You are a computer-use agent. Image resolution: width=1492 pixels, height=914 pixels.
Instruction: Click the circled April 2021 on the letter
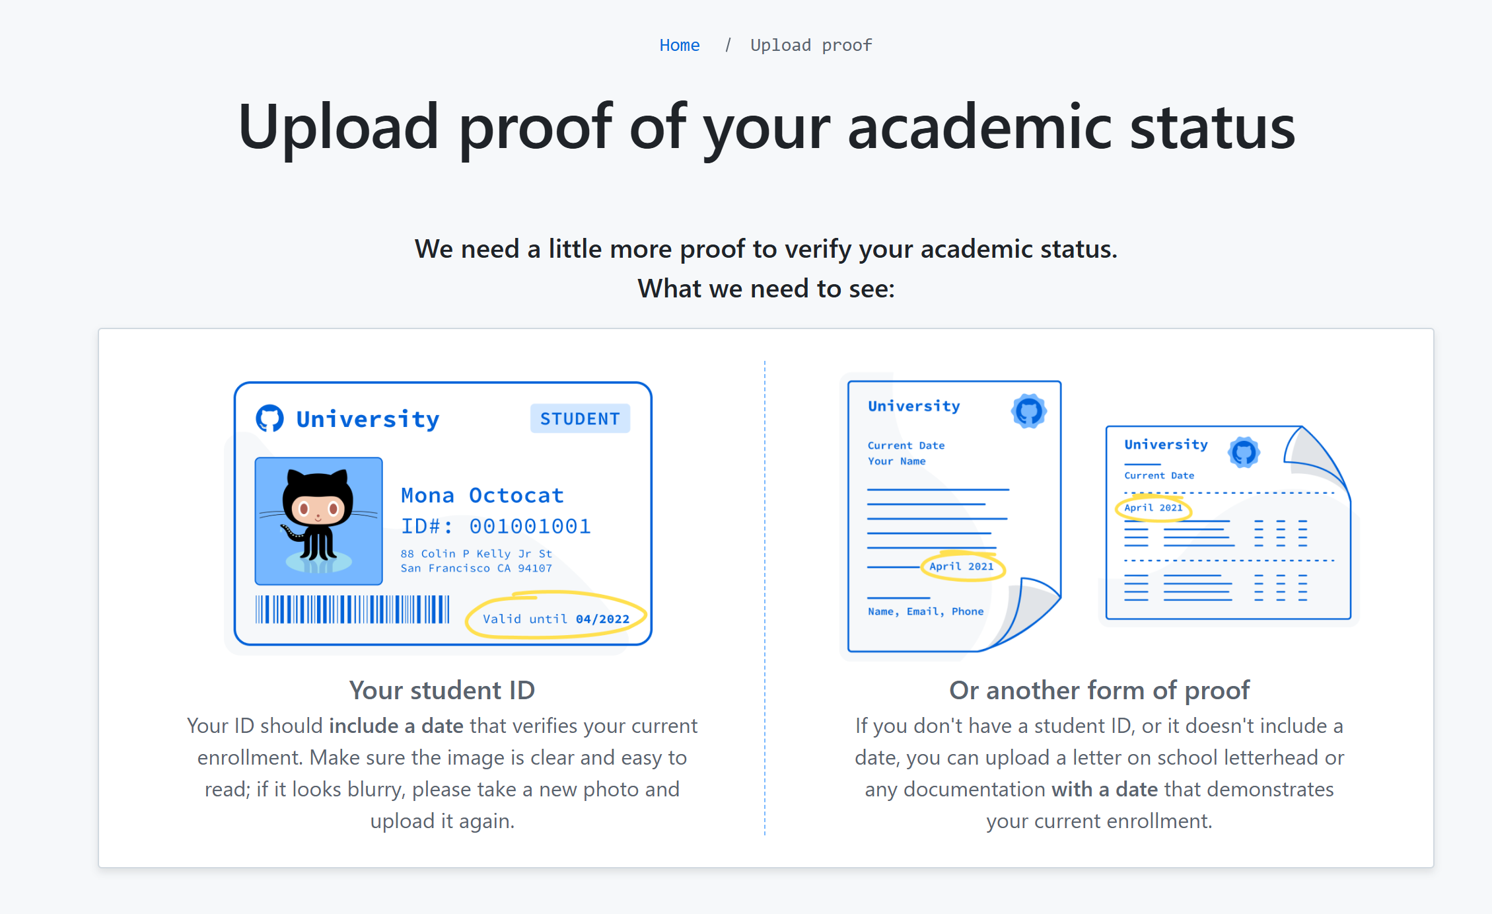pyautogui.click(x=962, y=566)
